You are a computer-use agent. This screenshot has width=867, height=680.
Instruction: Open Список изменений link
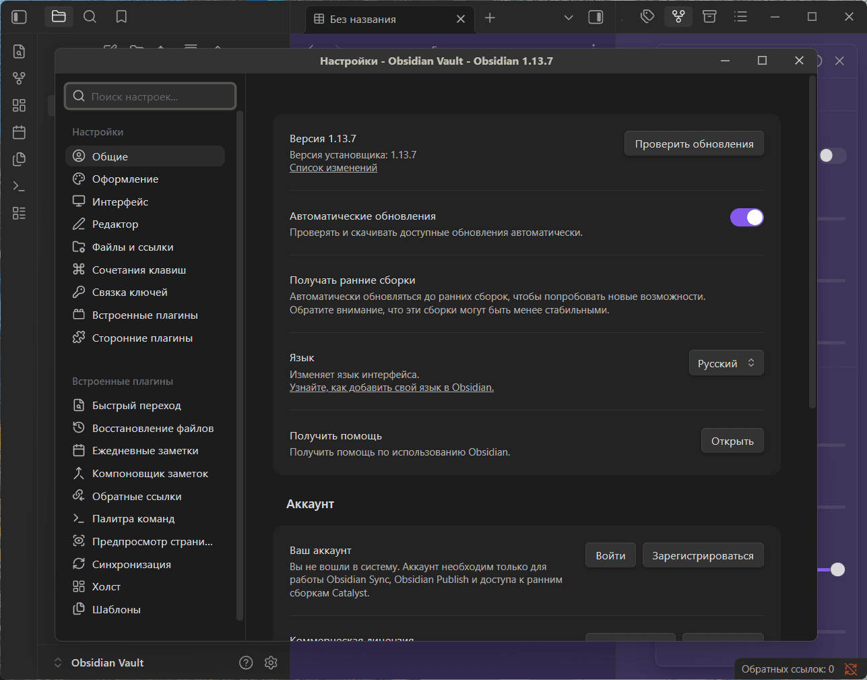(x=333, y=168)
